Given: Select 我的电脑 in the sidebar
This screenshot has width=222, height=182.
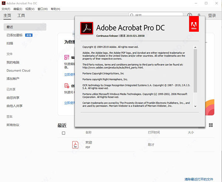Looking at the screenshot, I should pos(13,62).
